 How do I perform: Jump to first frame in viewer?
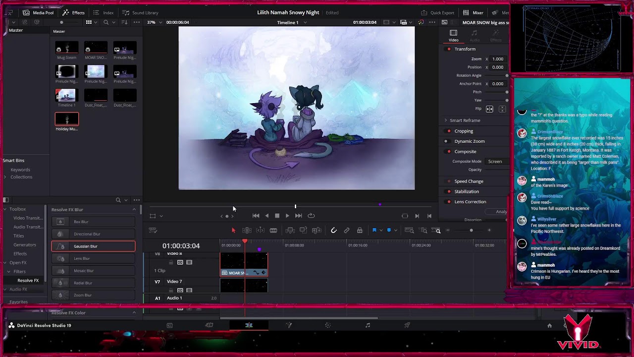(256, 216)
